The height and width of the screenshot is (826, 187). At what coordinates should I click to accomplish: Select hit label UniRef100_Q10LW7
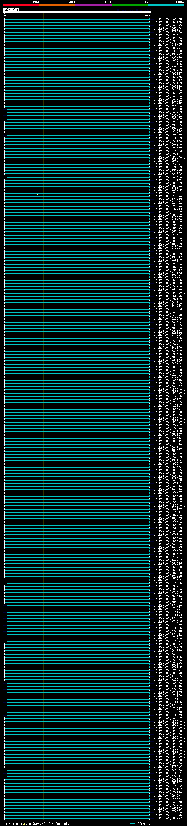[x=167, y=164]
